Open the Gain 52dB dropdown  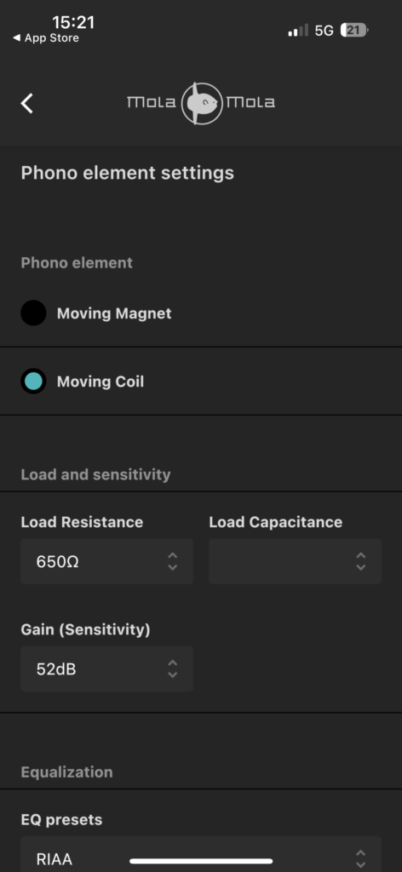pyautogui.click(x=106, y=668)
